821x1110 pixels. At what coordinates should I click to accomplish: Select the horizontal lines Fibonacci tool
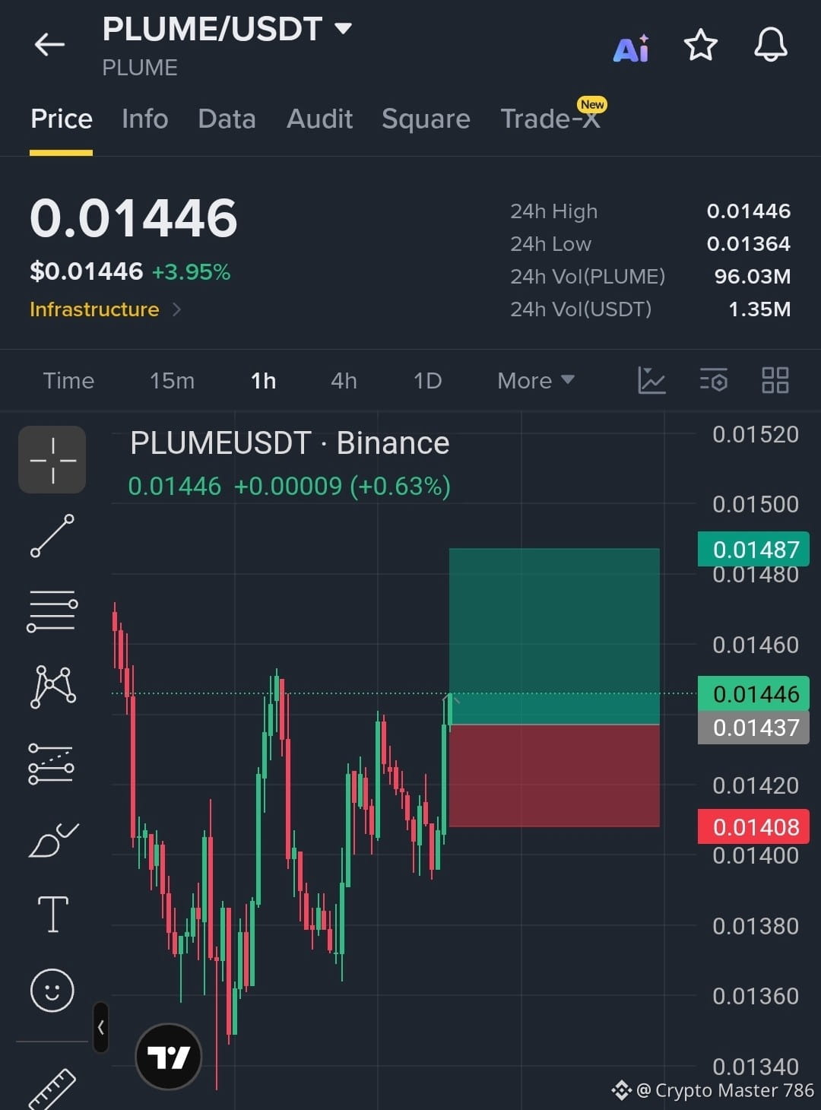52,611
